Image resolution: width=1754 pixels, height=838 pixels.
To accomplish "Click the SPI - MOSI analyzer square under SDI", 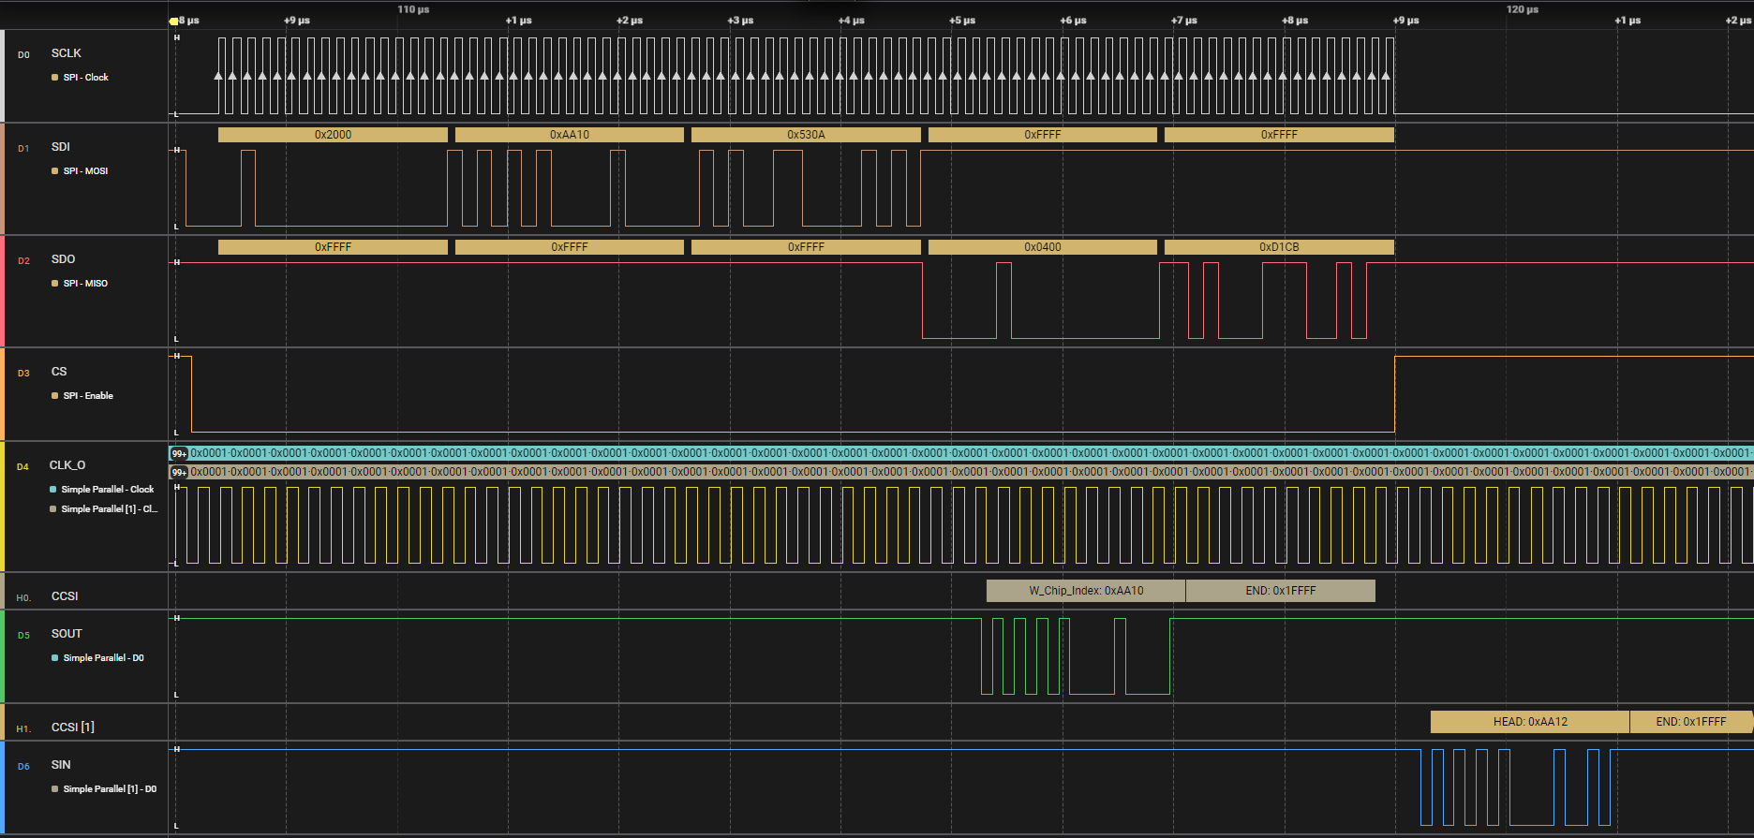I will (54, 171).
